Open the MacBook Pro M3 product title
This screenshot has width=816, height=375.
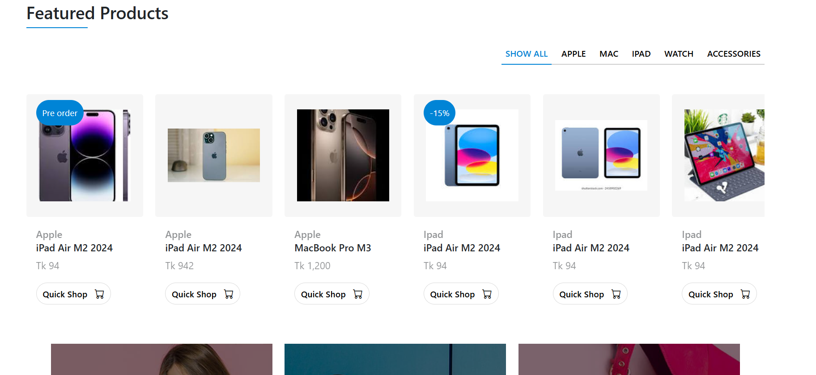[333, 248]
